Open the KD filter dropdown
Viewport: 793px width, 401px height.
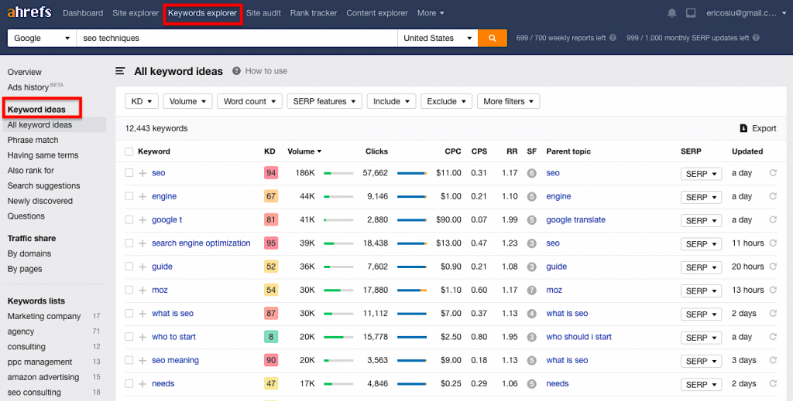(142, 101)
